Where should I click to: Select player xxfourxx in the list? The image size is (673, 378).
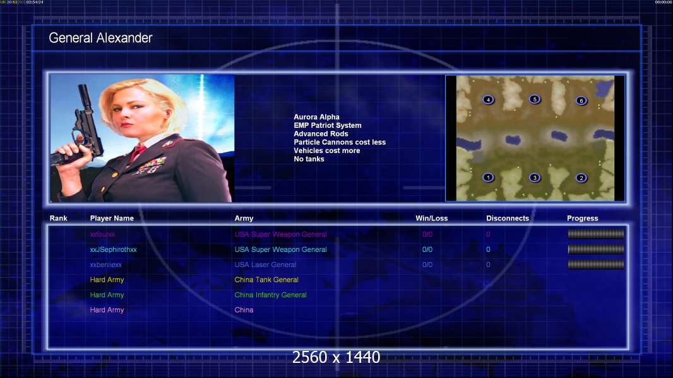(102, 234)
